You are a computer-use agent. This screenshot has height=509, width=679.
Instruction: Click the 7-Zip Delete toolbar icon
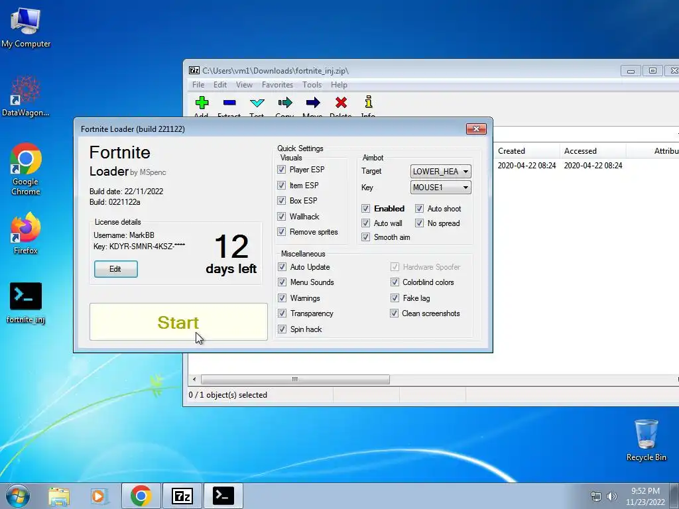[x=341, y=103]
